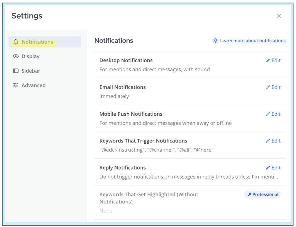
Task: Click the lightbulb icon near Learn more
Action: (215, 41)
